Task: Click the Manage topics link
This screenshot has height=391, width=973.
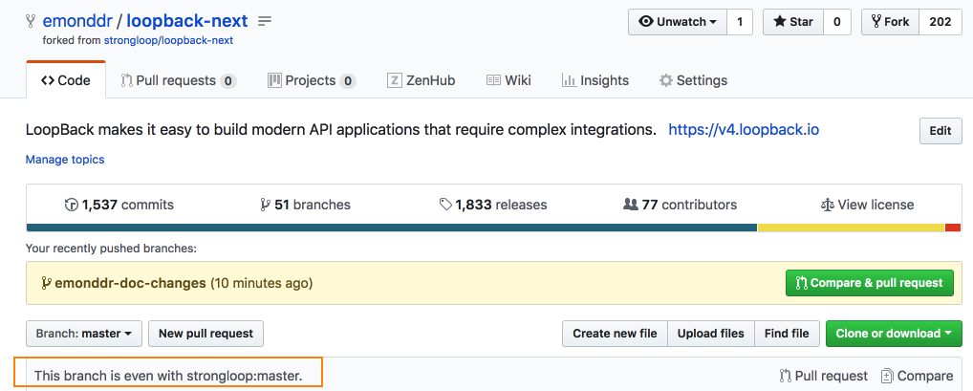Action: 65,160
